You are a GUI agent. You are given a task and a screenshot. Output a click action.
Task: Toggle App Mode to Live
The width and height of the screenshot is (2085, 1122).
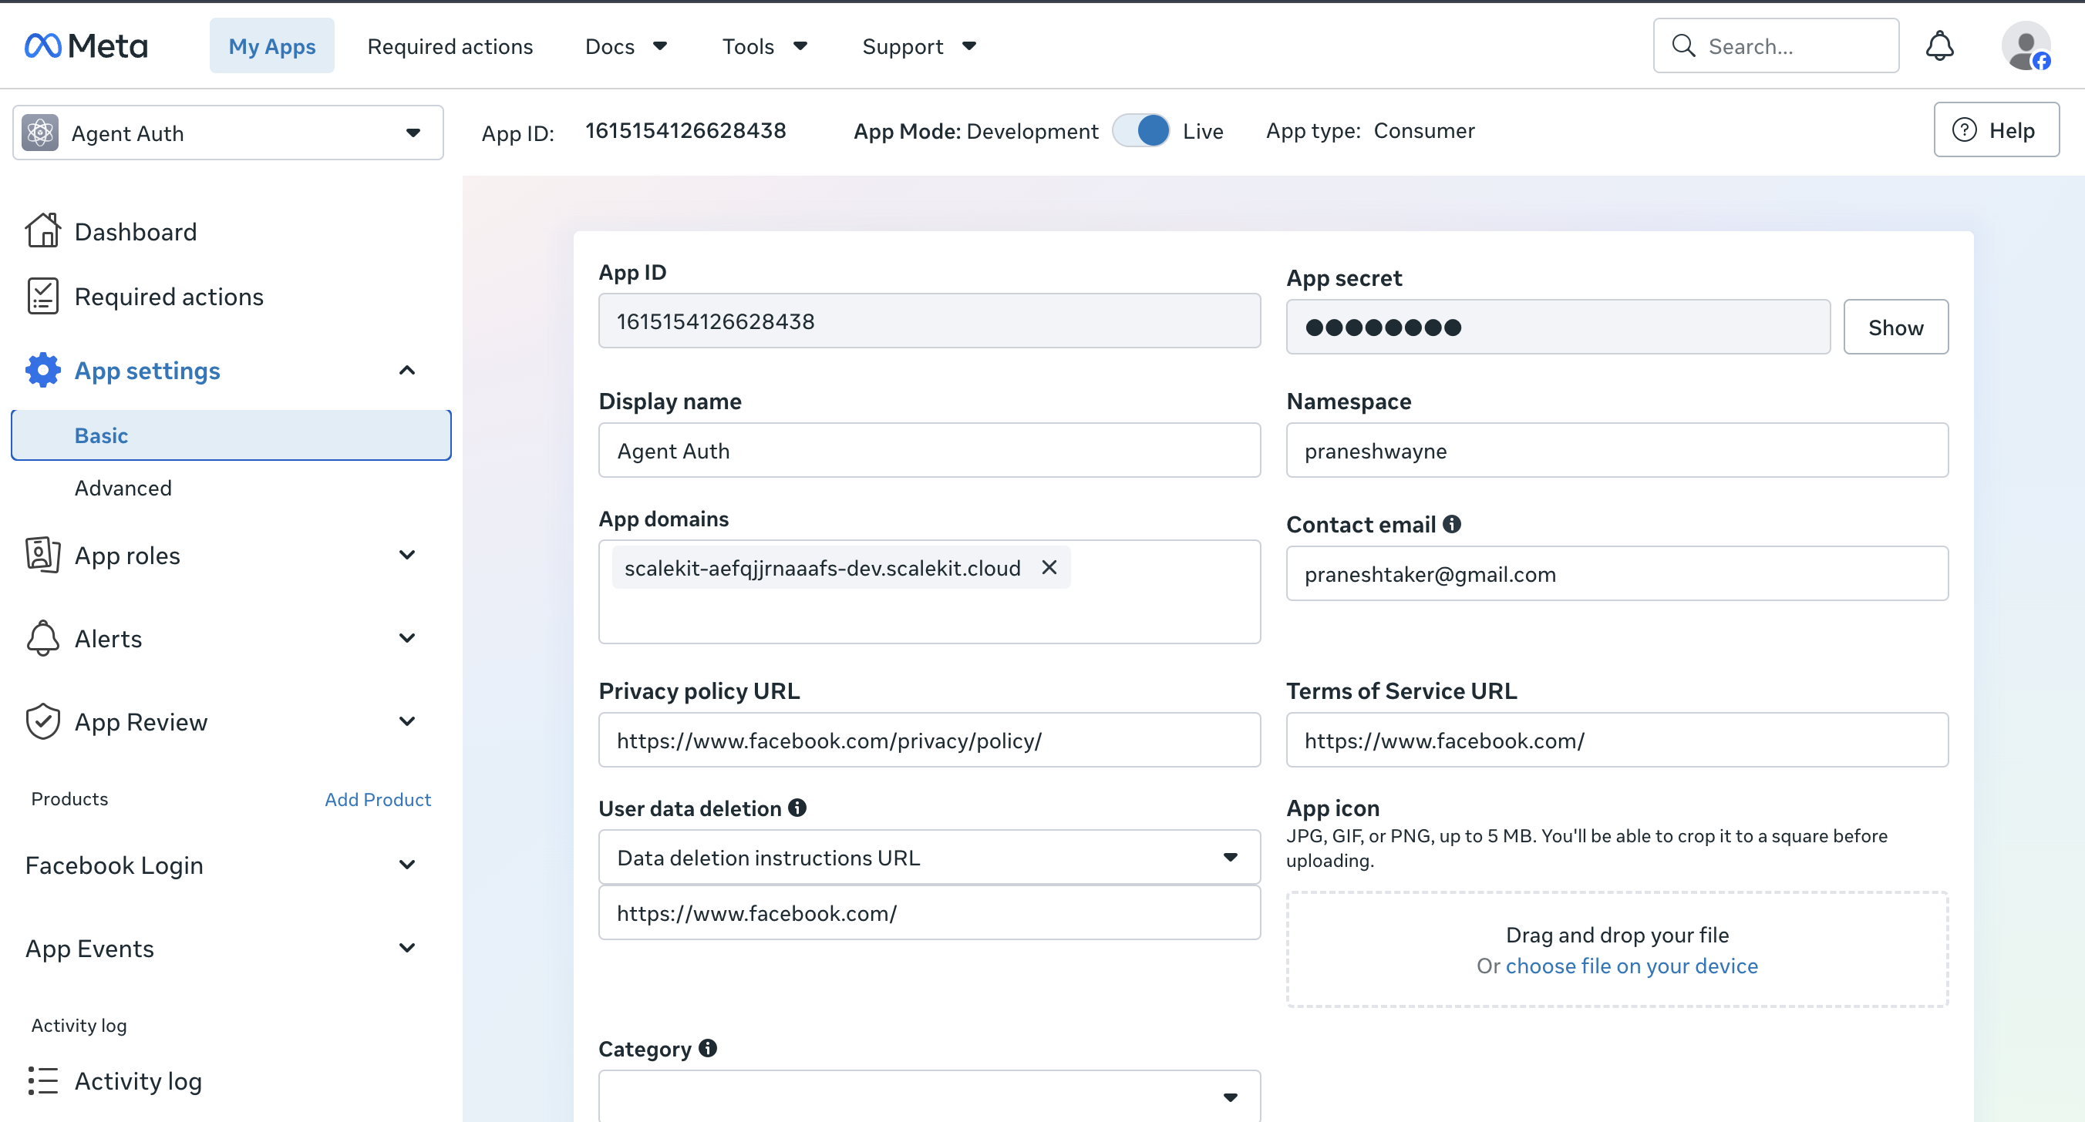pos(1140,130)
